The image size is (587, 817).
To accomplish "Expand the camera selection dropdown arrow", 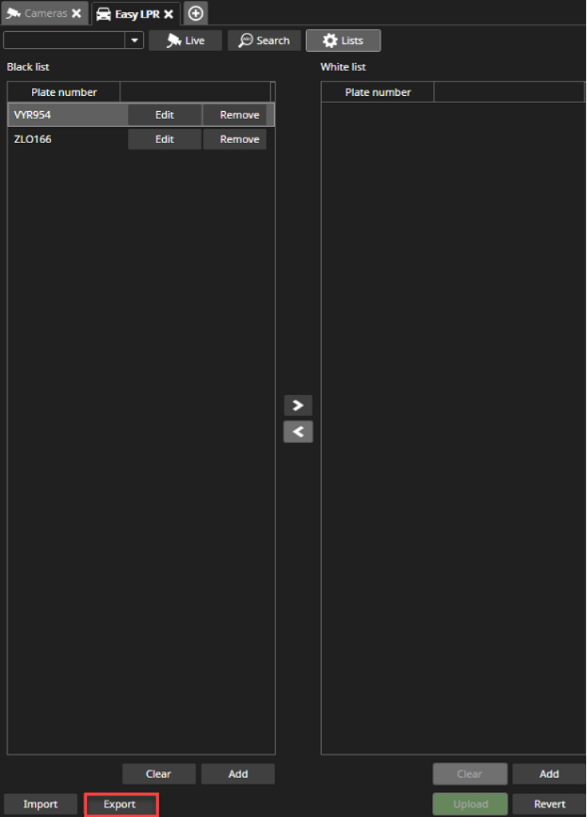I will click(x=134, y=40).
